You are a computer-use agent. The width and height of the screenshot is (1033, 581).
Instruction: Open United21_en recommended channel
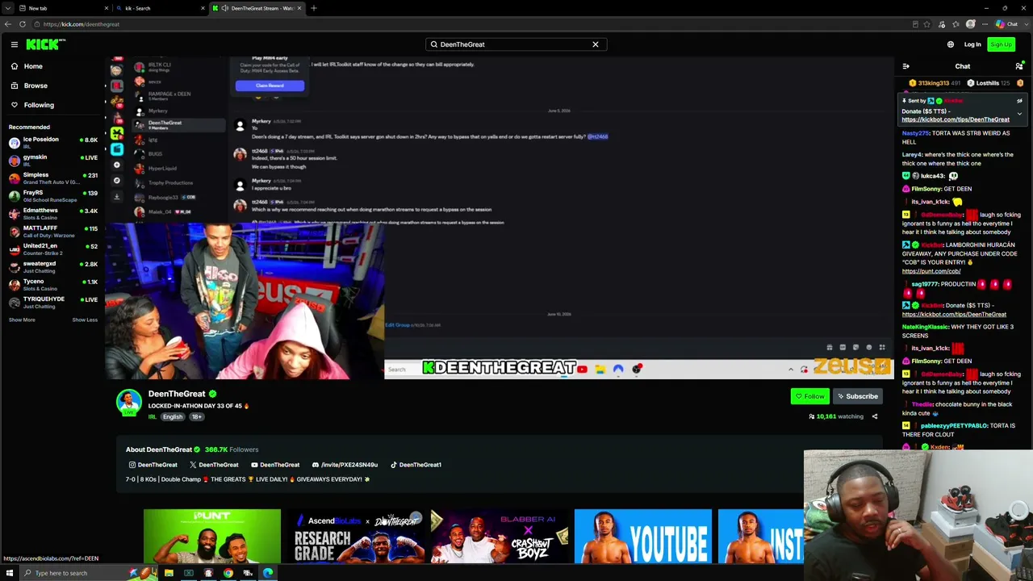[x=52, y=249]
